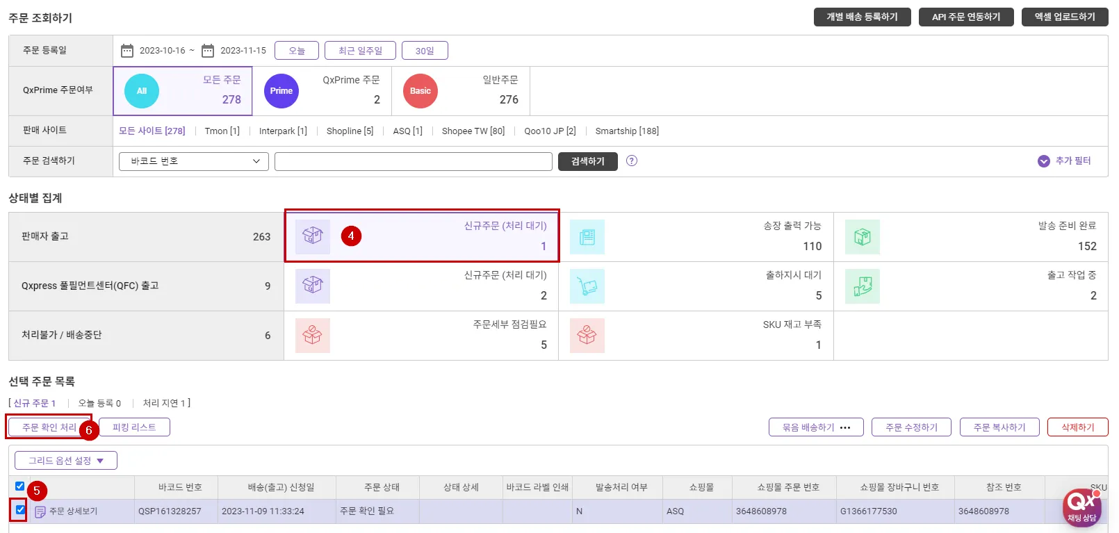Click the 바코드 번호 column header
The image size is (1119, 533).
coord(180,487)
